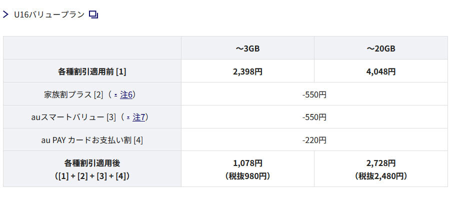Select the ～3GB column header
The width and height of the screenshot is (452, 200).
coord(247,48)
